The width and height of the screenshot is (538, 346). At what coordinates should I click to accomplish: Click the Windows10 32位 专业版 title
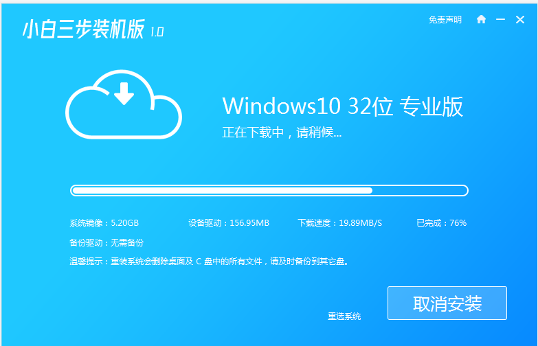342,106
